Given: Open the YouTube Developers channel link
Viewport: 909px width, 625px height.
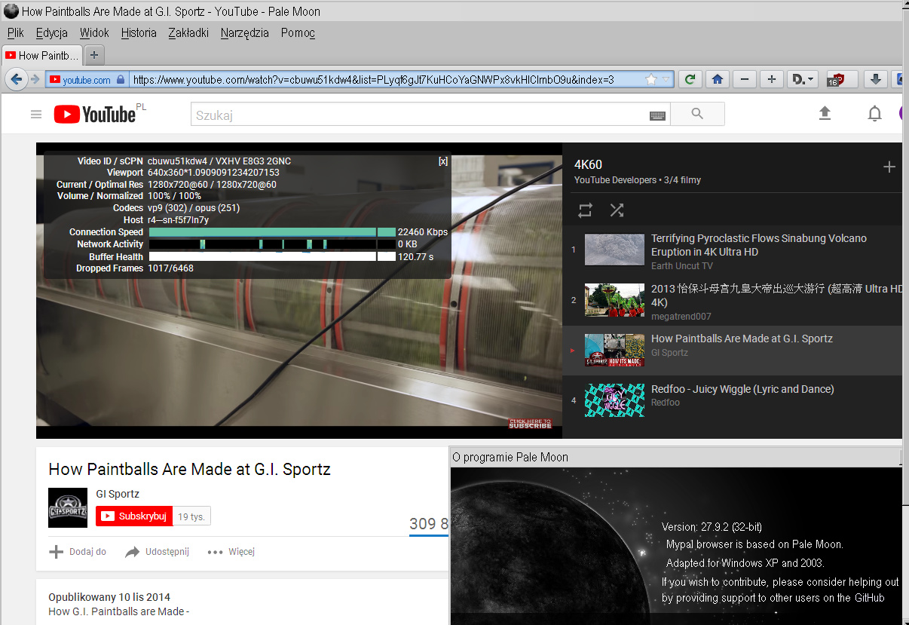Looking at the screenshot, I should pos(614,180).
